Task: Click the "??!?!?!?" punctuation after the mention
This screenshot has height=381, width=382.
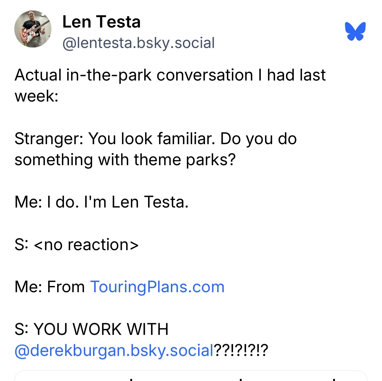Action: click(x=241, y=351)
